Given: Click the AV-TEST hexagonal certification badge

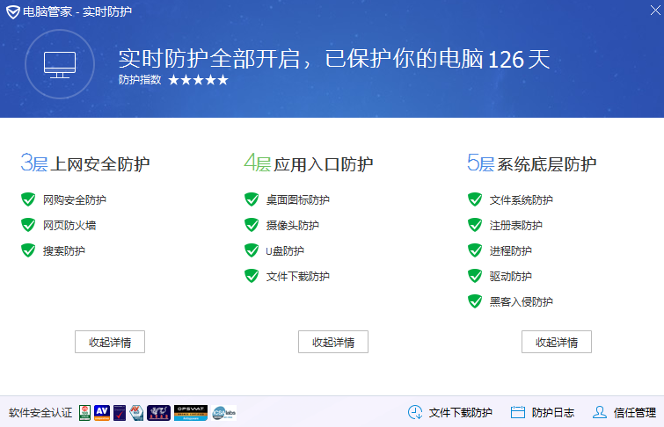Looking at the screenshot, I should tap(136, 413).
